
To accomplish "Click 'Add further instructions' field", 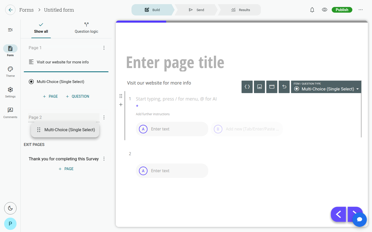I will 153,114.
